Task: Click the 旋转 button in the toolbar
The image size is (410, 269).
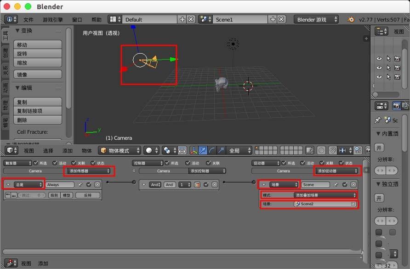Action: (x=37, y=54)
